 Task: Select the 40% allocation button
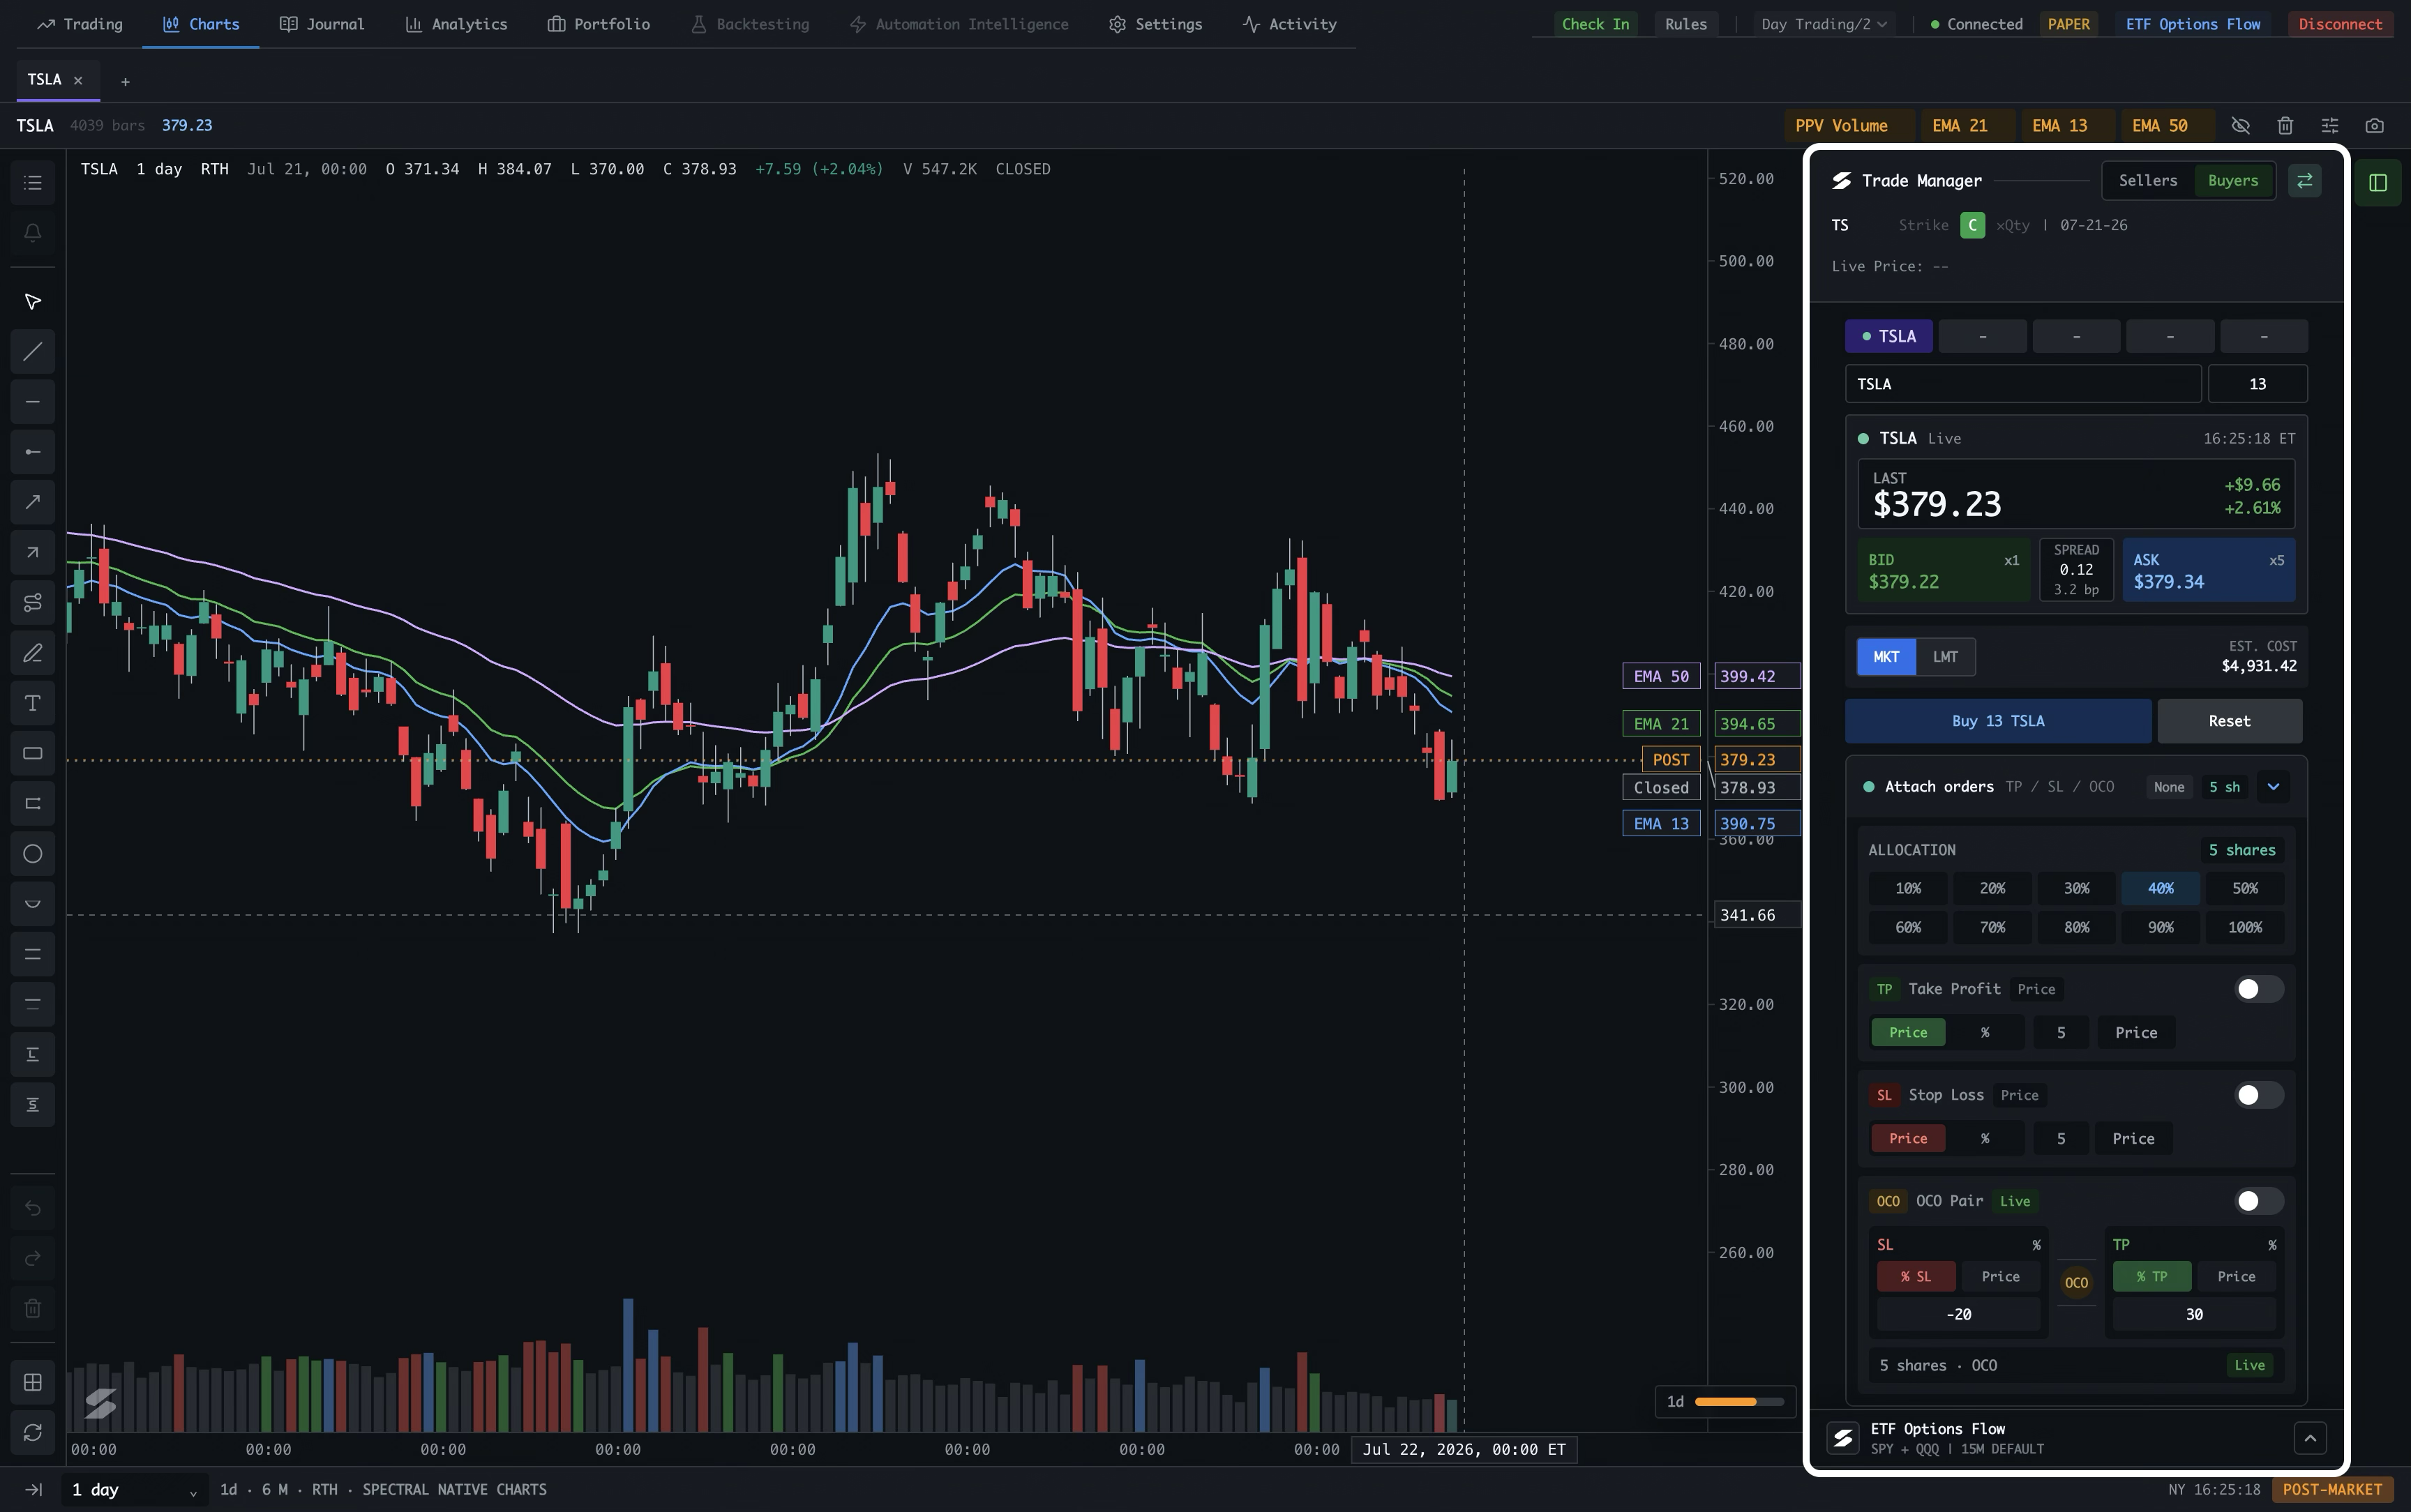2160,888
